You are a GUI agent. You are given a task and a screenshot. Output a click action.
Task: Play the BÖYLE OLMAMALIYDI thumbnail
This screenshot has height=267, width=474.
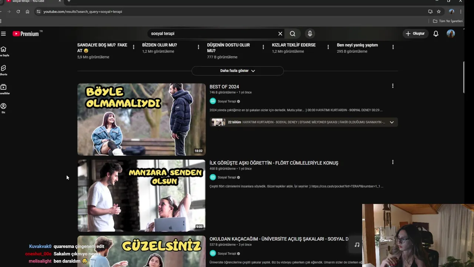(141, 119)
